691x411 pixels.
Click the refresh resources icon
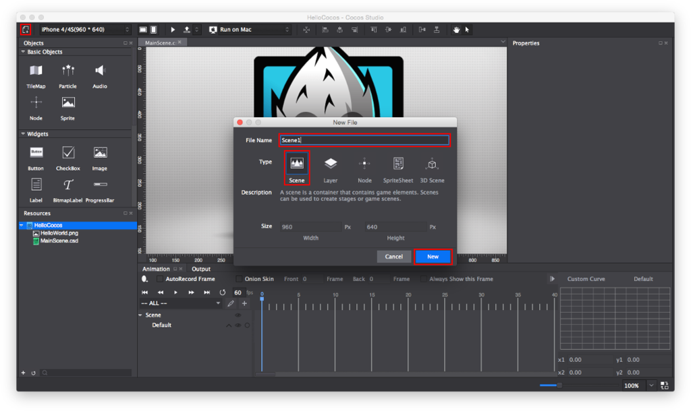[x=34, y=373]
